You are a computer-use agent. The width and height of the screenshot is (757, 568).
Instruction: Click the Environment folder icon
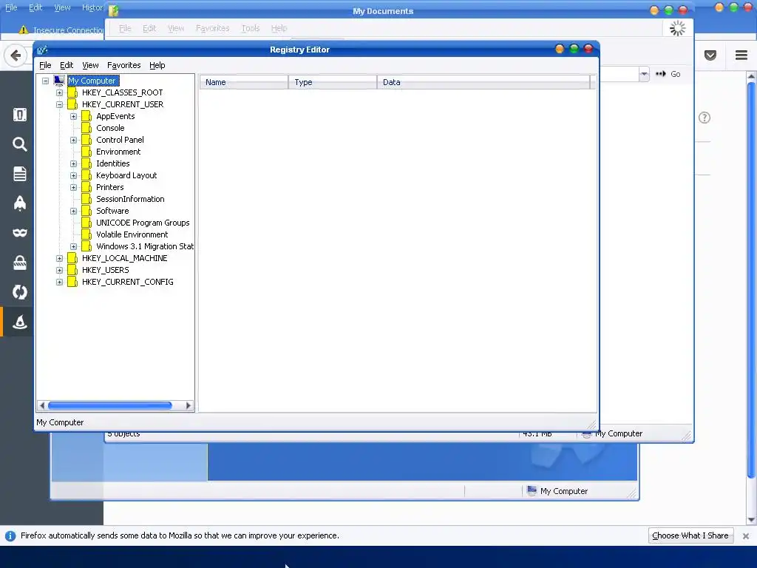[86, 152]
